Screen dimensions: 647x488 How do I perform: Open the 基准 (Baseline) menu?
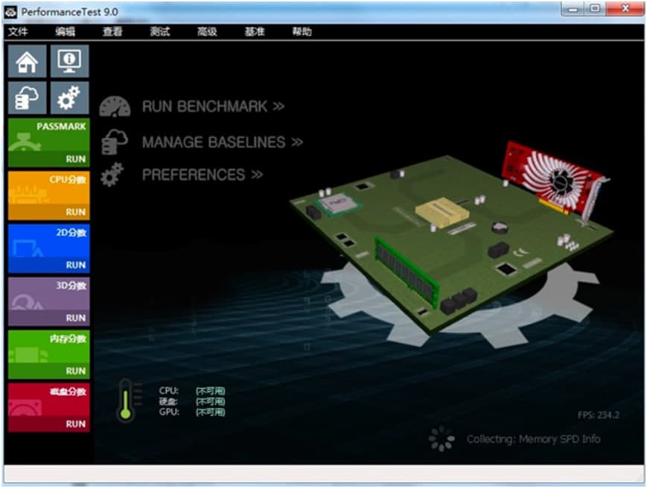[254, 32]
